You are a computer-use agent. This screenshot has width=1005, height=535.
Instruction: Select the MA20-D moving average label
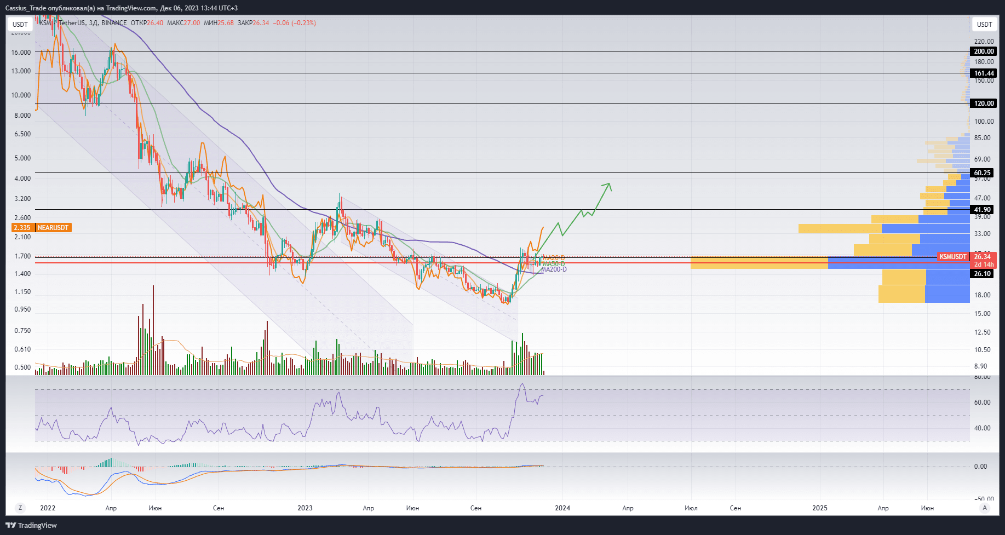click(553, 258)
